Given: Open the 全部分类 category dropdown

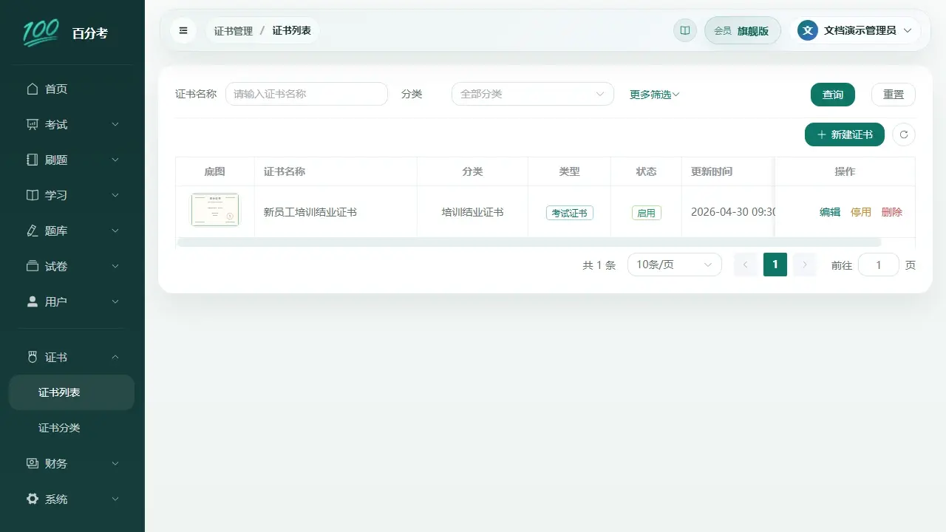Looking at the screenshot, I should pos(533,94).
